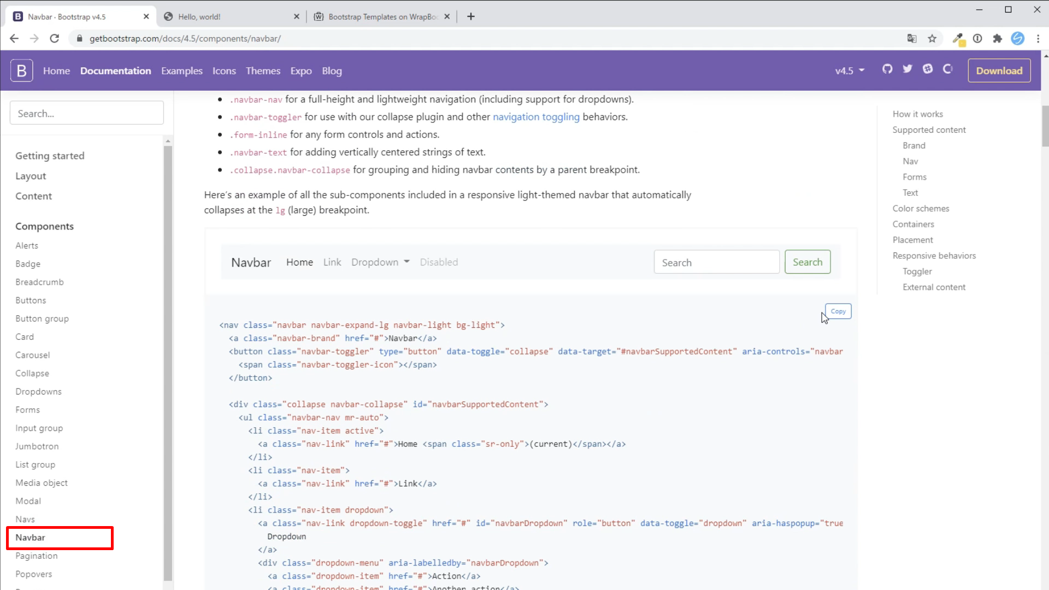Collapse the Components sidebar section

coord(44,226)
